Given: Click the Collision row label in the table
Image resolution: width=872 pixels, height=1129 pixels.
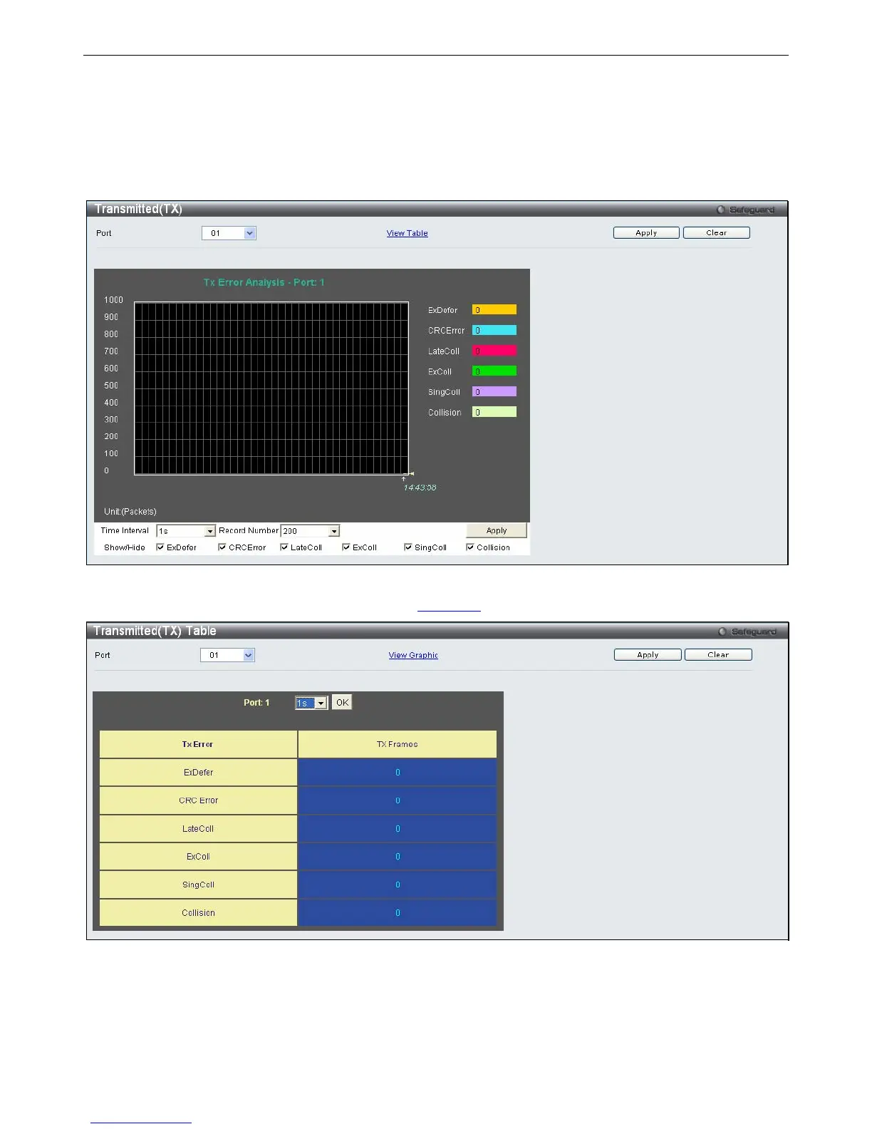Looking at the screenshot, I should tap(198, 913).
